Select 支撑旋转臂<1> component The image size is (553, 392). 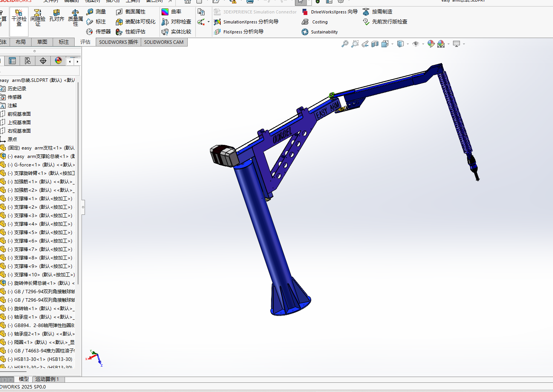tap(38, 173)
